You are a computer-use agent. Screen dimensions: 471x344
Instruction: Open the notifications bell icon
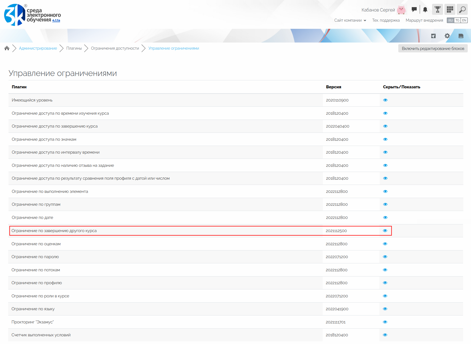[x=425, y=10]
